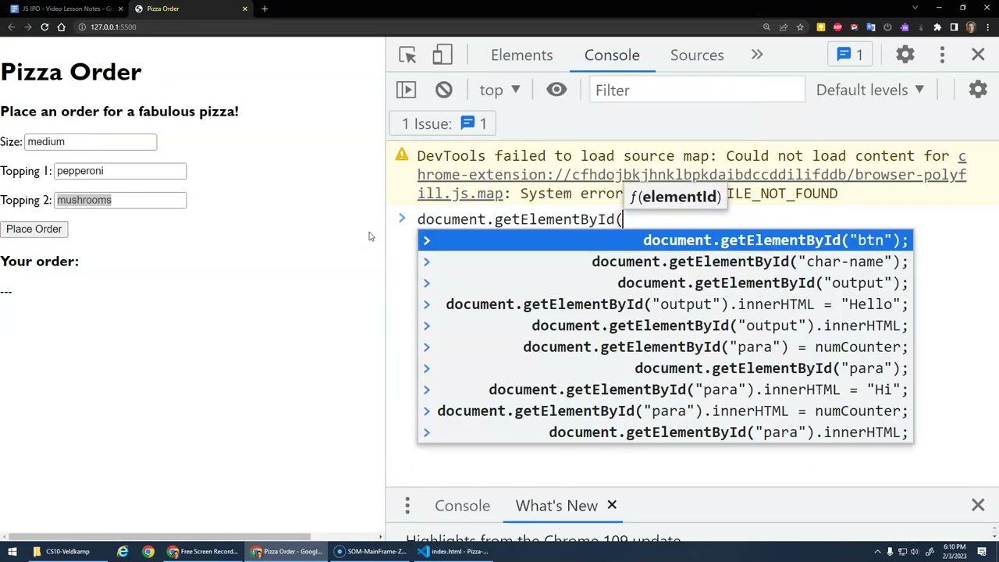Viewport: 999px width, 562px height.
Task: Open console settings gear beside Default levels
Action: [x=978, y=90]
